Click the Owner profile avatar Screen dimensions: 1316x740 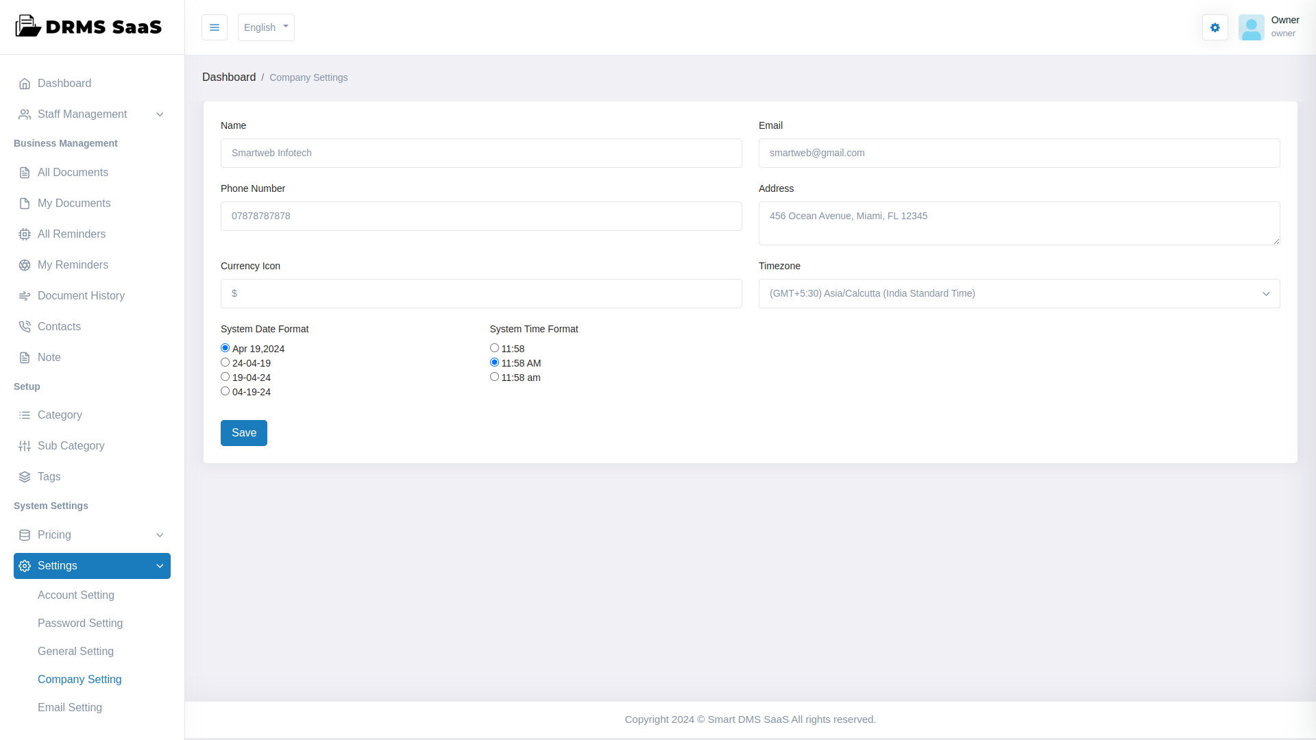1251,27
